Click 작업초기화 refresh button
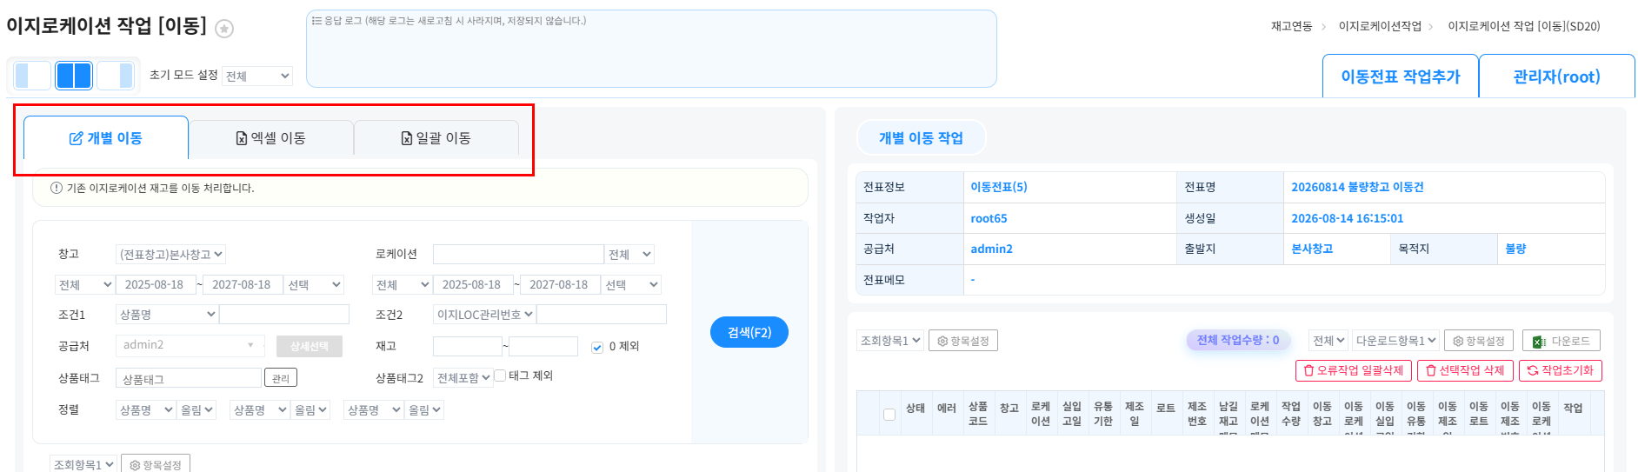The image size is (1638, 472). click(x=1561, y=370)
